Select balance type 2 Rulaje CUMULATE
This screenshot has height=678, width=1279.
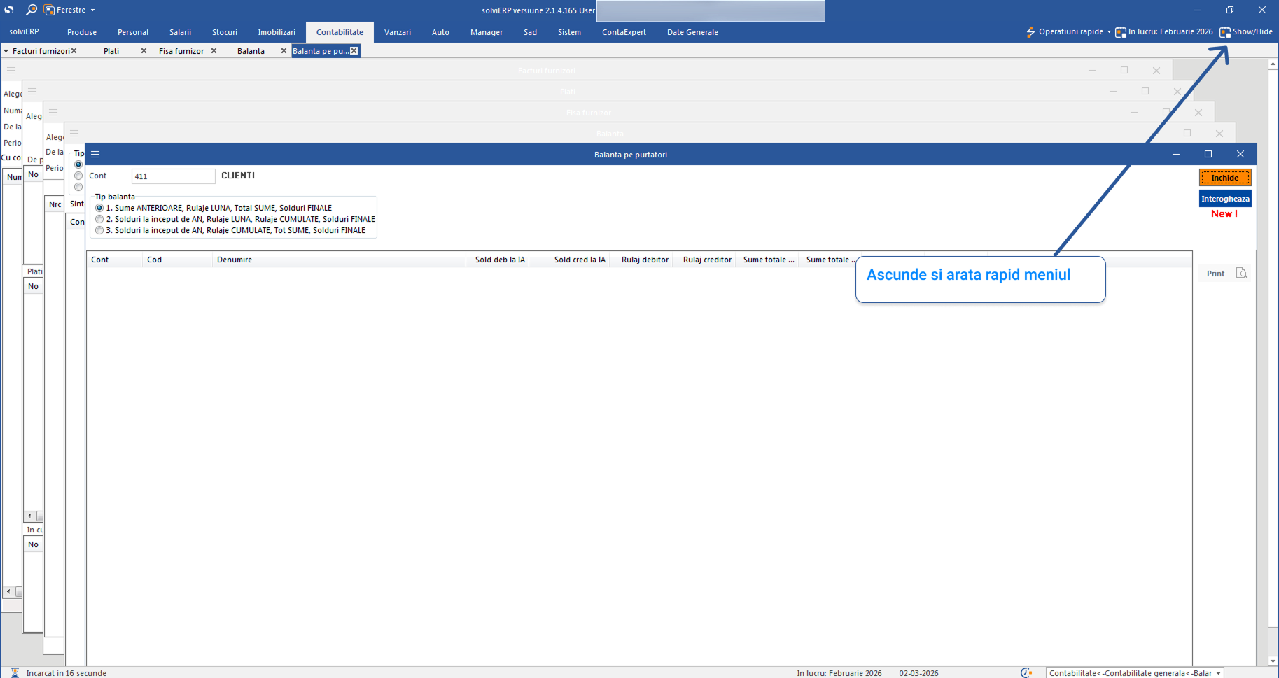pyautogui.click(x=99, y=219)
